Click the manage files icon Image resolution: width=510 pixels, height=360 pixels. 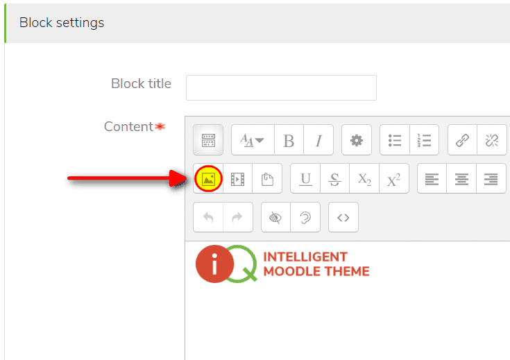[x=267, y=178]
